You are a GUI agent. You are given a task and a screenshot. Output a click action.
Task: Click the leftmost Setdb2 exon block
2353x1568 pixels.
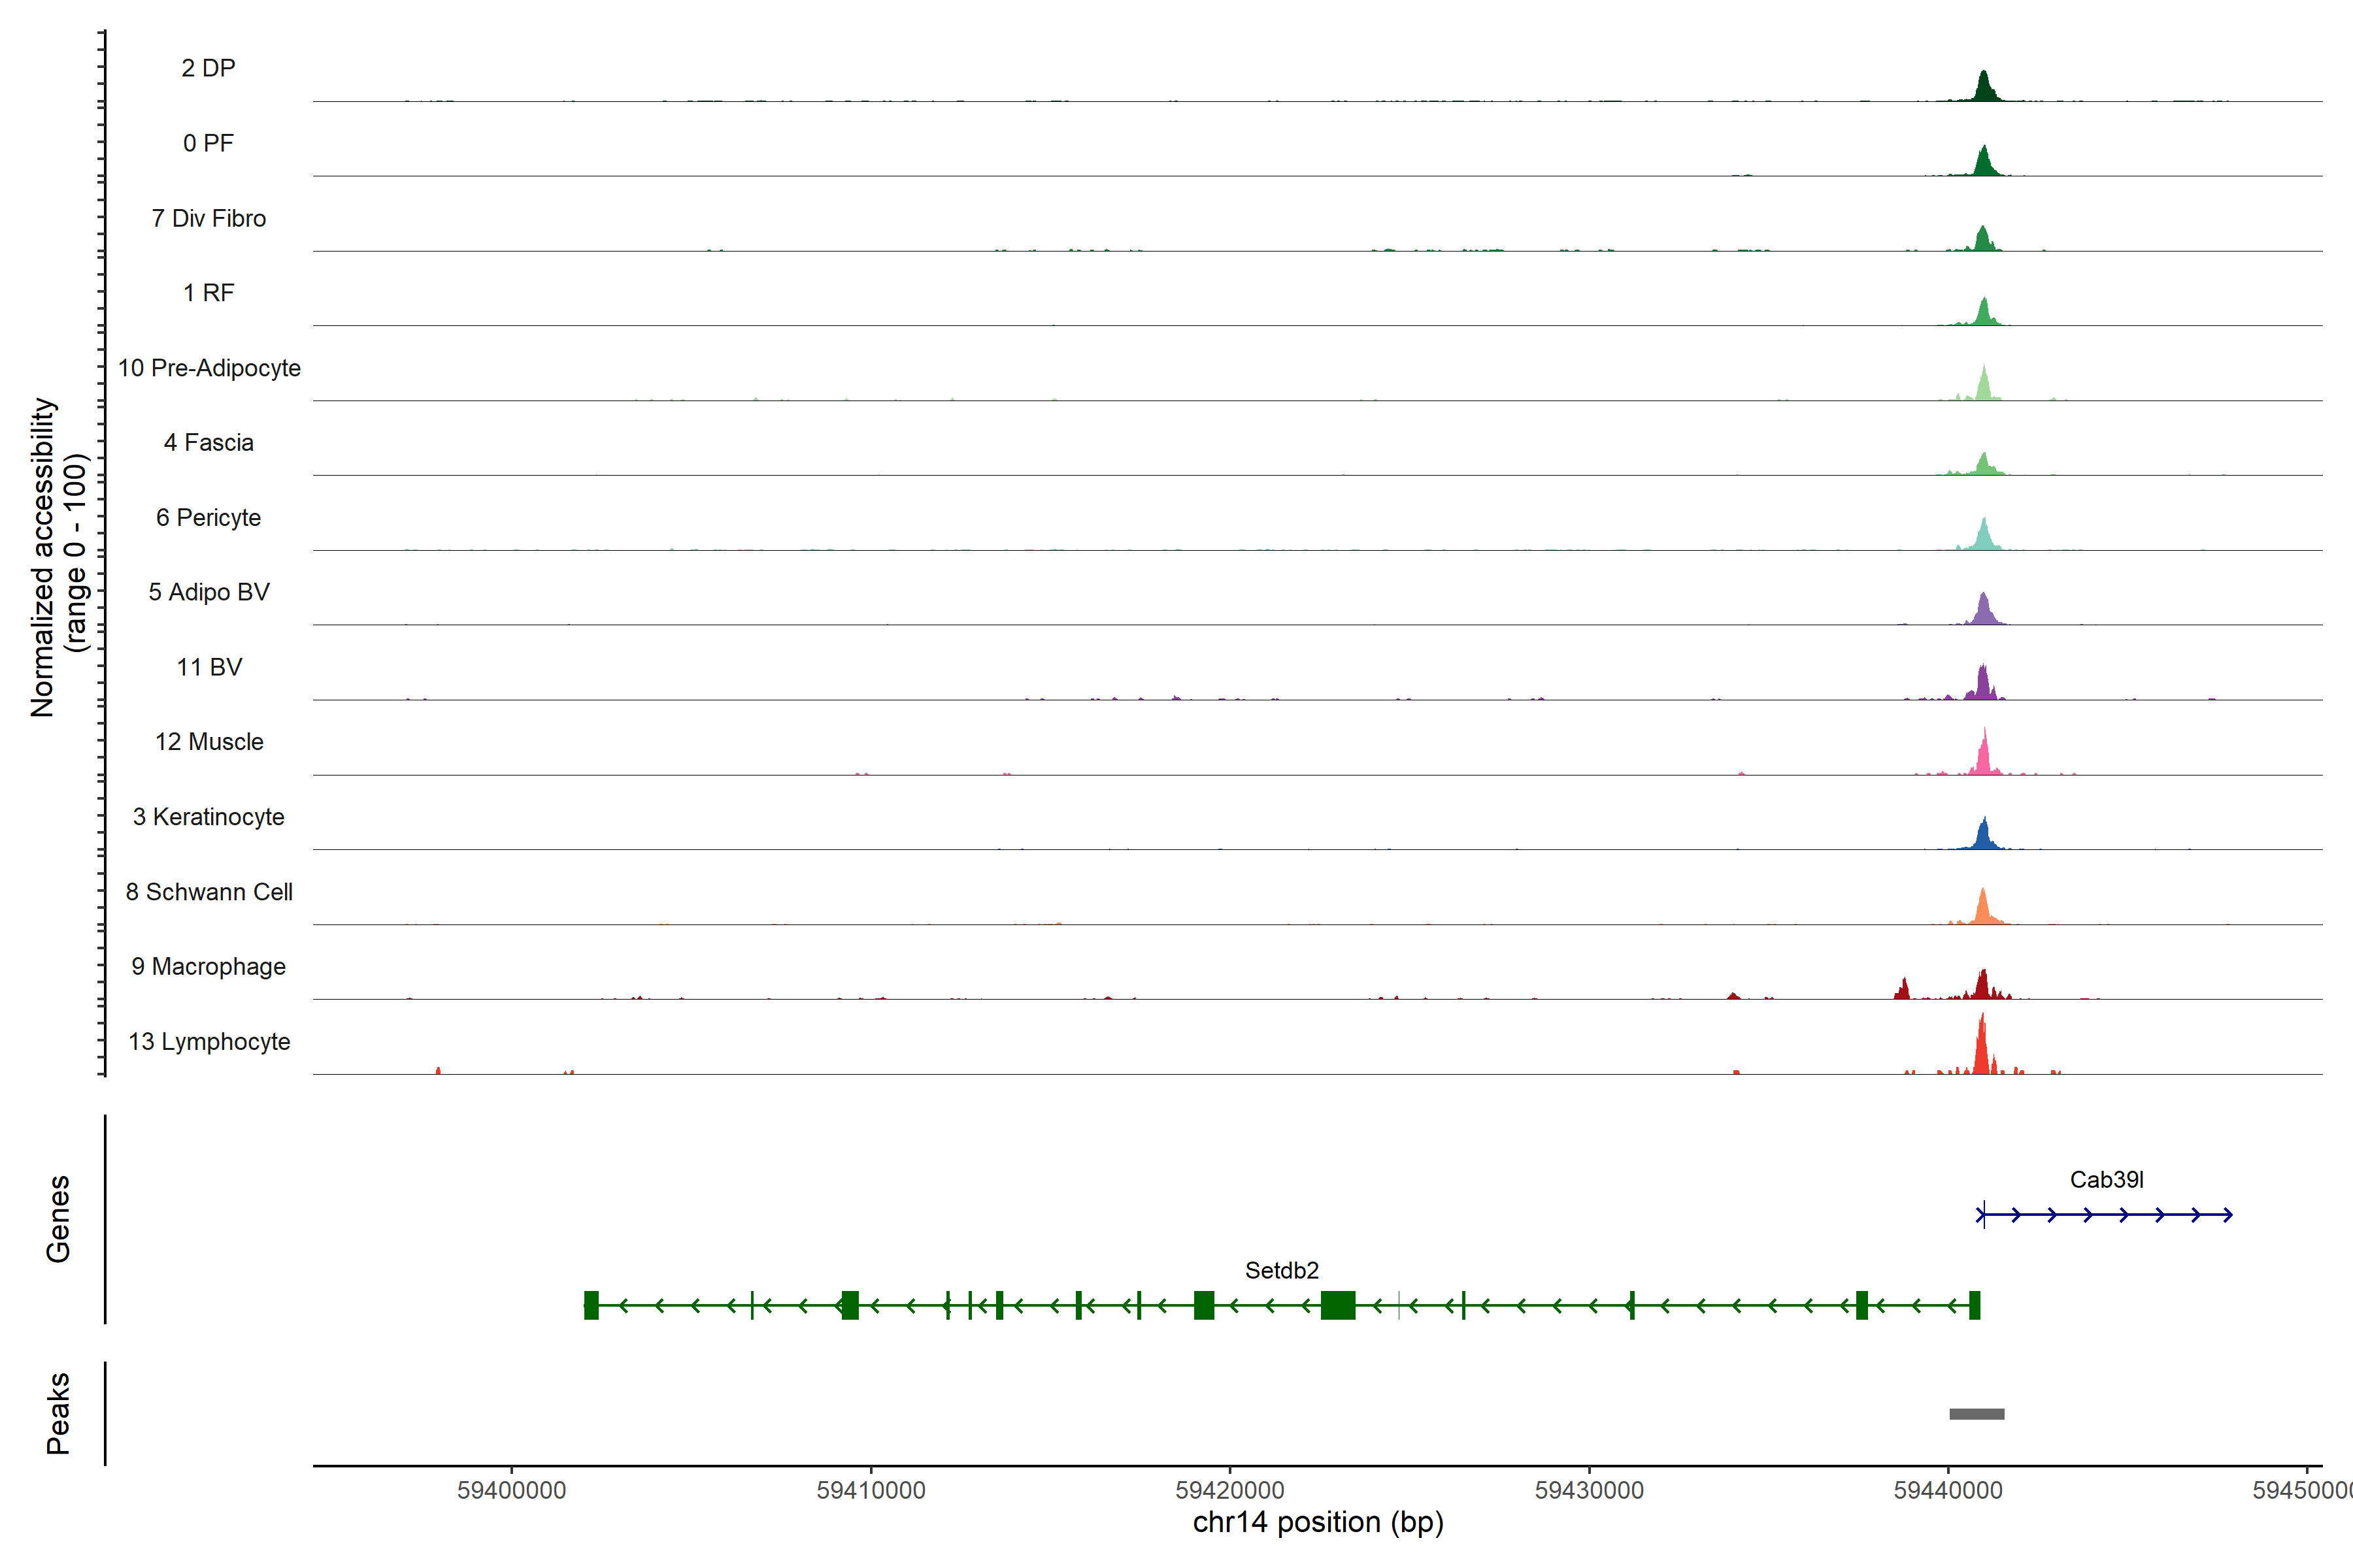click(x=592, y=1305)
